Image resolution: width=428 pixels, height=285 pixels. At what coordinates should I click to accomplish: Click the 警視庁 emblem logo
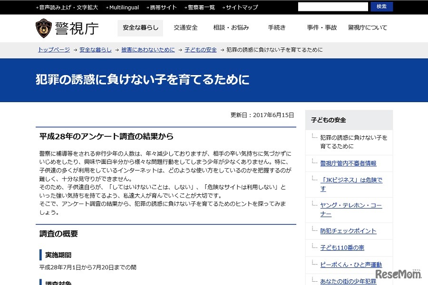coord(44,28)
